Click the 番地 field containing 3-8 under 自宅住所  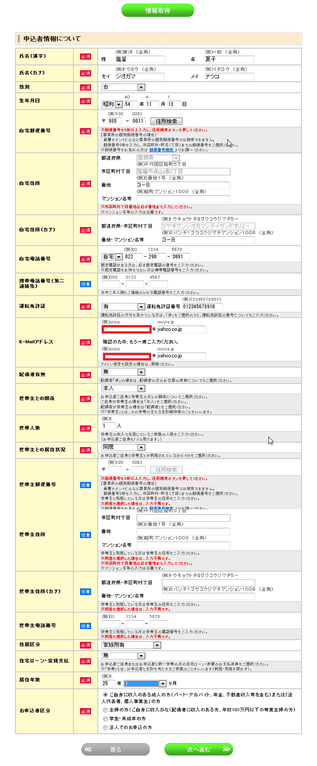pos(183,185)
